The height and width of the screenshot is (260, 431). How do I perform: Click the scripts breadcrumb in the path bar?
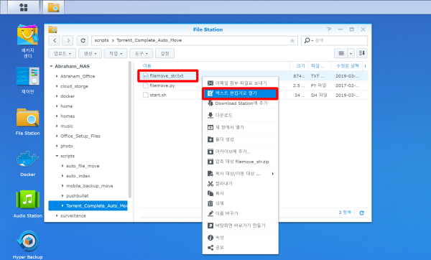click(101, 40)
